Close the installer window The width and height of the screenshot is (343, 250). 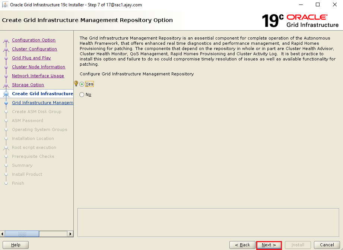tap(335, 4)
